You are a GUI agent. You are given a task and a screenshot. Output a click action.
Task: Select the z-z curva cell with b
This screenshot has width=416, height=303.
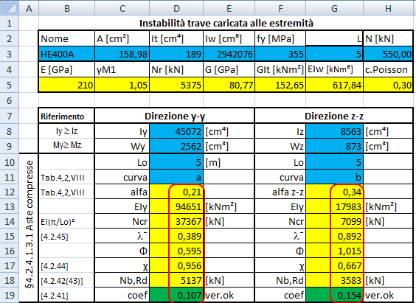334,177
